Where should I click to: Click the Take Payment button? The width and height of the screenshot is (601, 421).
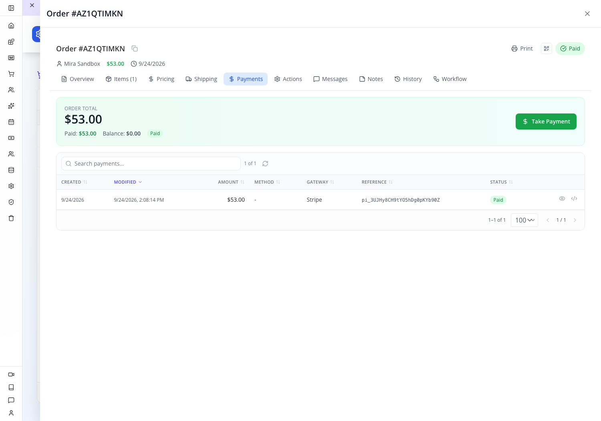point(546,121)
